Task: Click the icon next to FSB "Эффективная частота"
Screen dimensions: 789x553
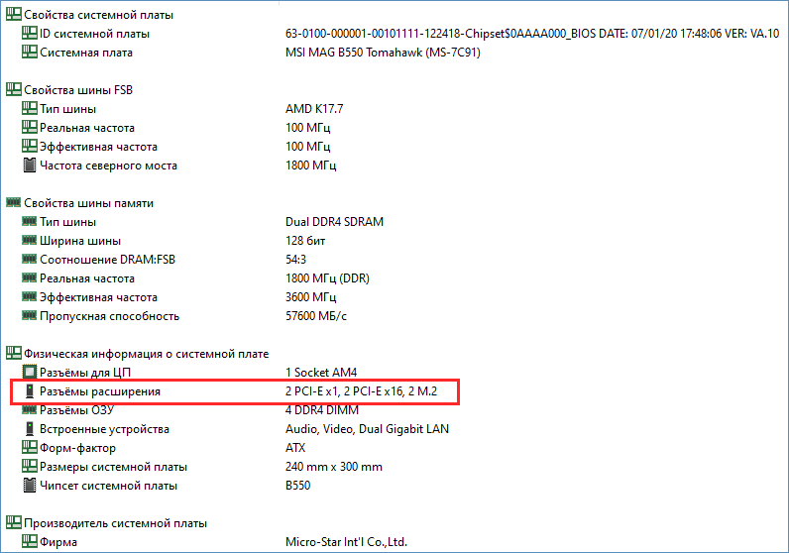Action: point(29,146)
